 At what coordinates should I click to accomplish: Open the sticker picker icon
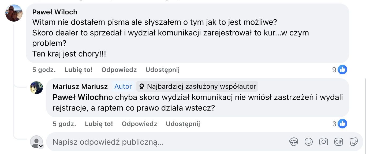click(x=354, y=142)
